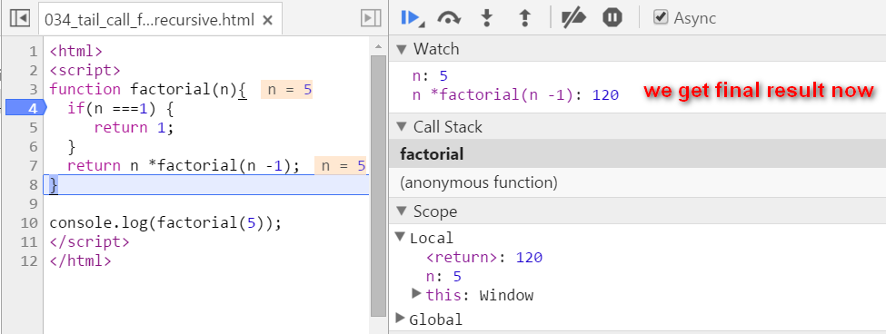Step over next function call
This screenshot has height=334, width=886.
coord(448,18)
